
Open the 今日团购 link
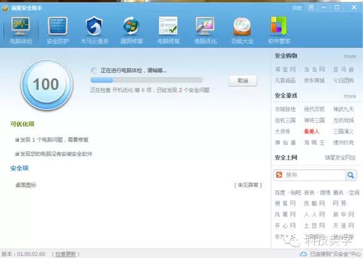coord(344,81)
